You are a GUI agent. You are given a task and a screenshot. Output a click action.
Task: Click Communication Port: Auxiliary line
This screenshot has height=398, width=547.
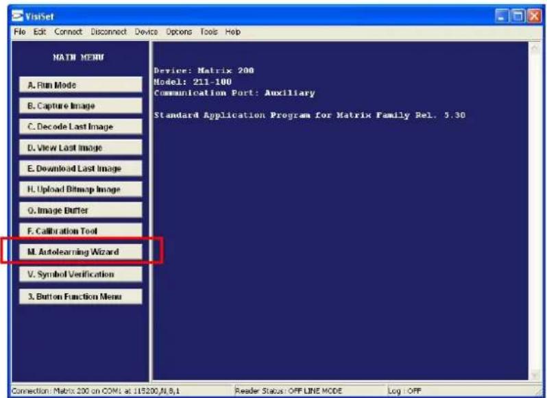click(x=234, y=93)
